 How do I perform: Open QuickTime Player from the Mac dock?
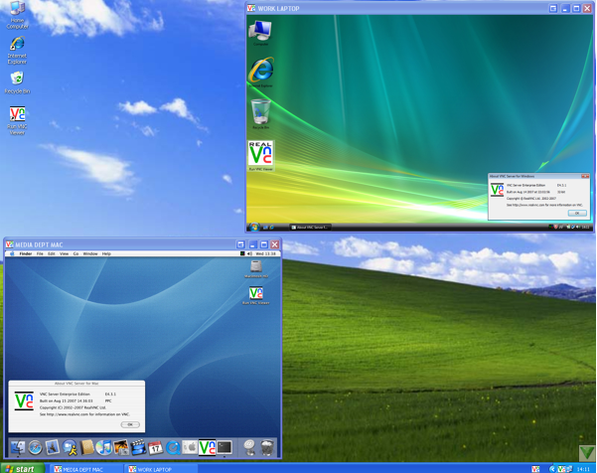pyautogui.click(x=173, y=447)
